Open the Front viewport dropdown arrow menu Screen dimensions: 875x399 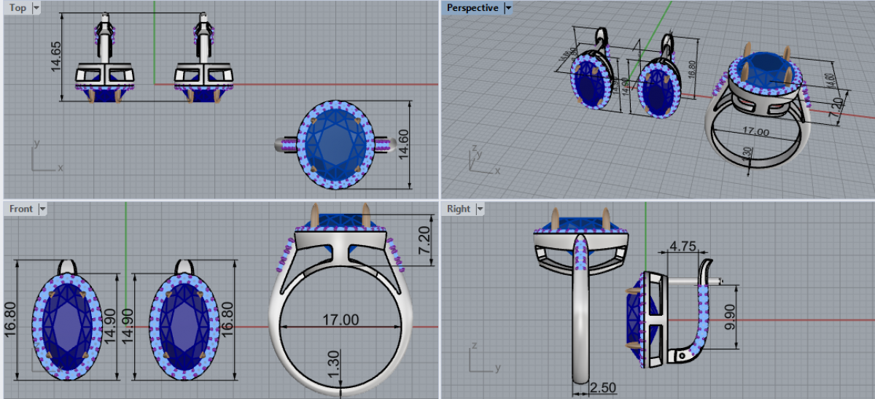coord(42,209)
